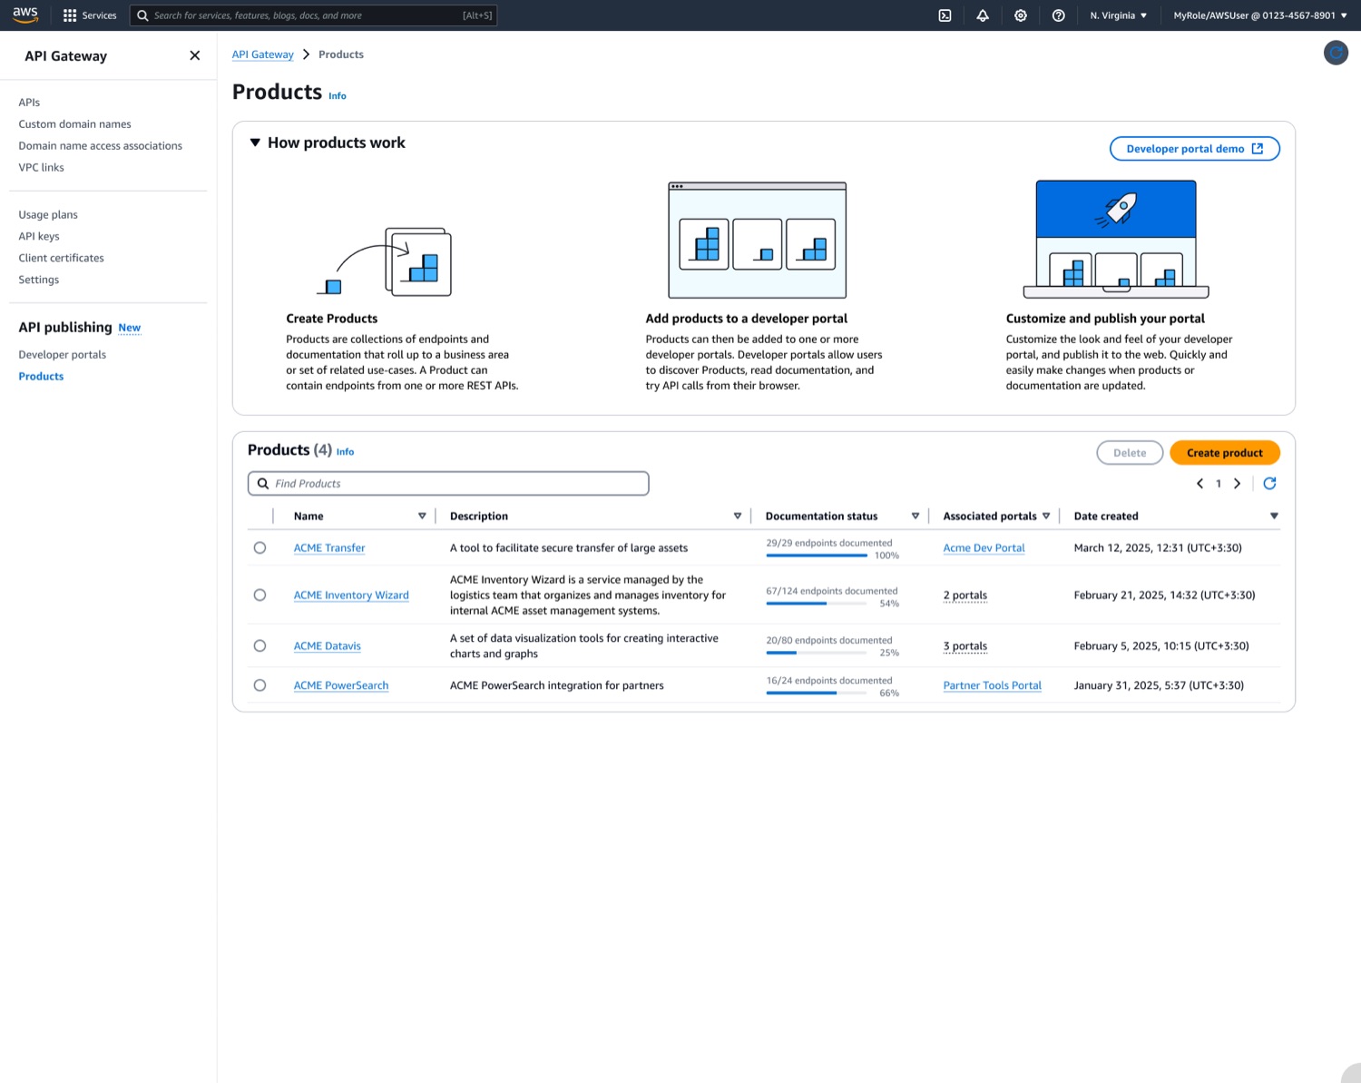Open VPC links in sidebar
Viewport: 1361px width, 1083px height.
pyautogui.click(x=41, y=168)
